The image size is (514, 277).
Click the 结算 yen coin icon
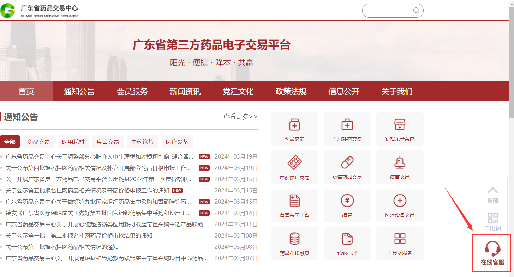point(347,201)
